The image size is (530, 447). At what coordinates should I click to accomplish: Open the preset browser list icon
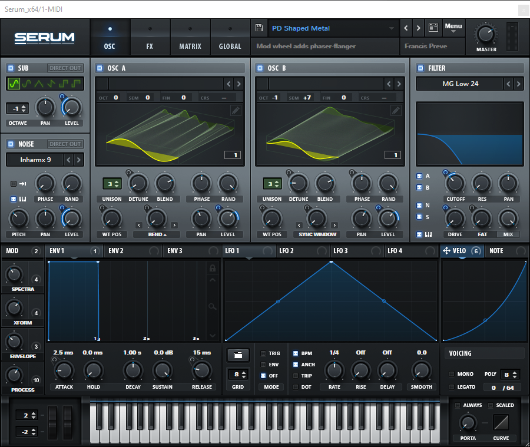(x=434, y=28)
